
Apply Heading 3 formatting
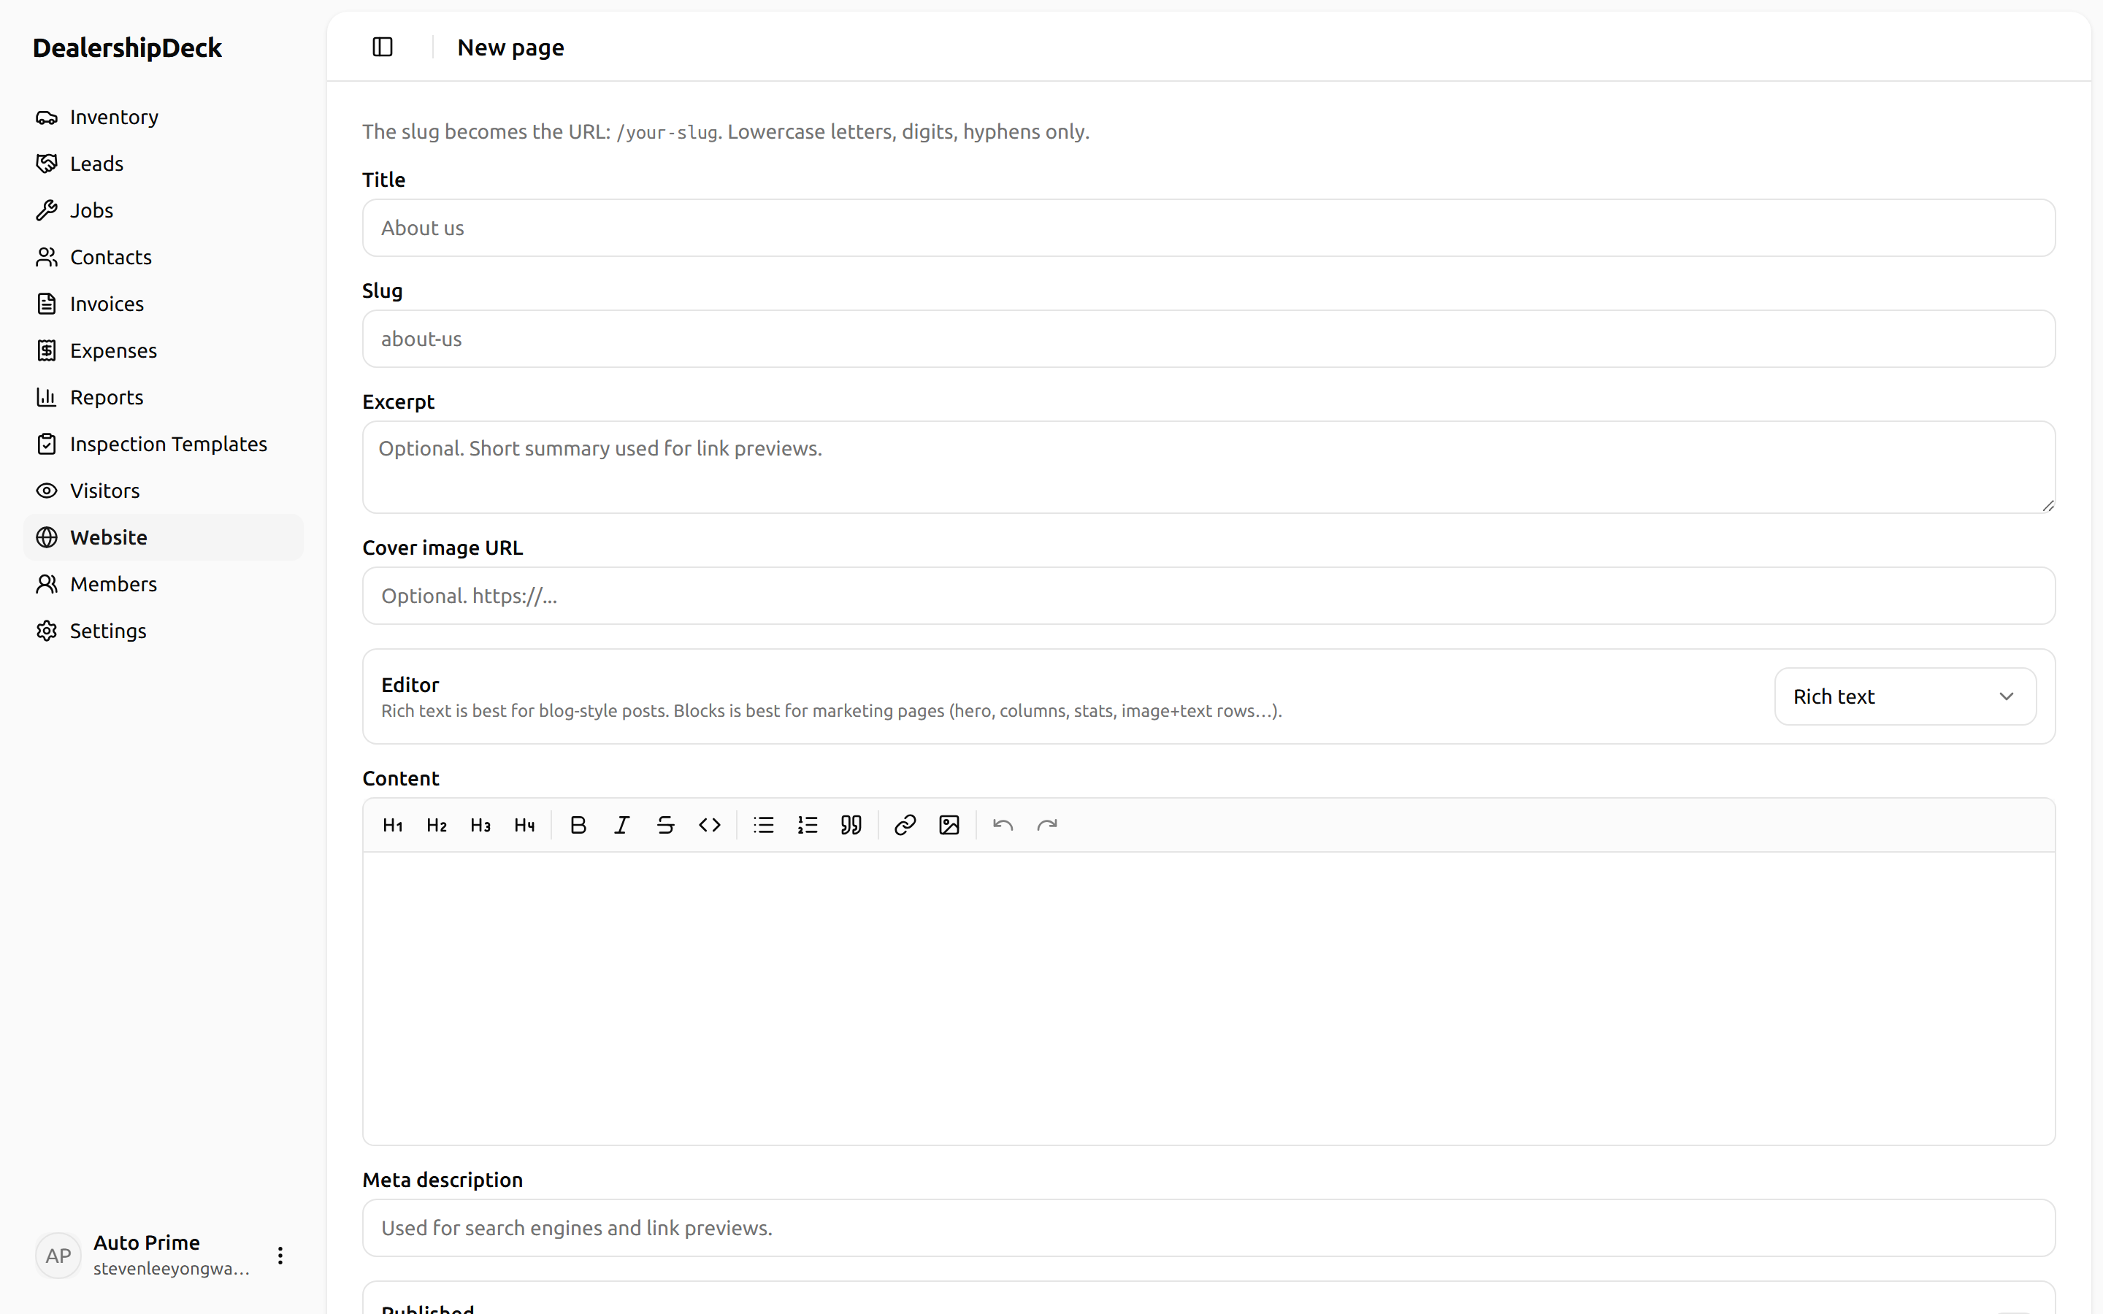click(x=480, y=825)
